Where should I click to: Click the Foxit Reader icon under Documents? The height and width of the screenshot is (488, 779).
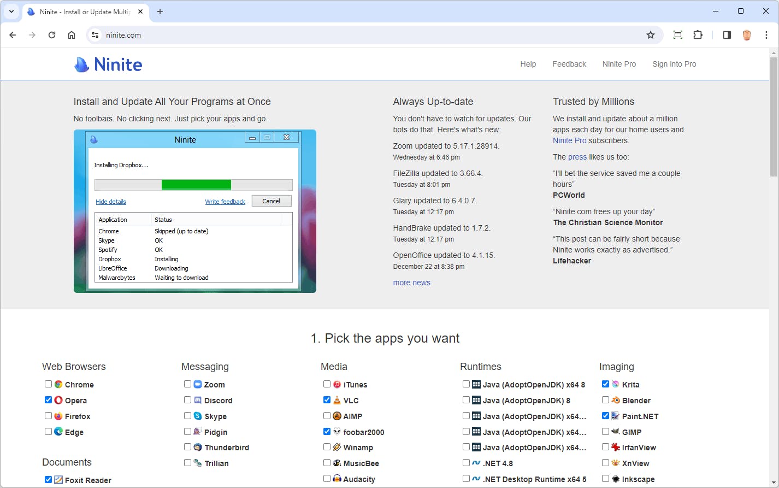[58, 480]
